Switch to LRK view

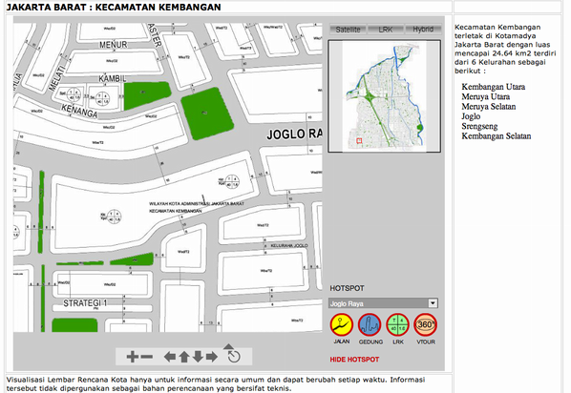pos(386,30)
